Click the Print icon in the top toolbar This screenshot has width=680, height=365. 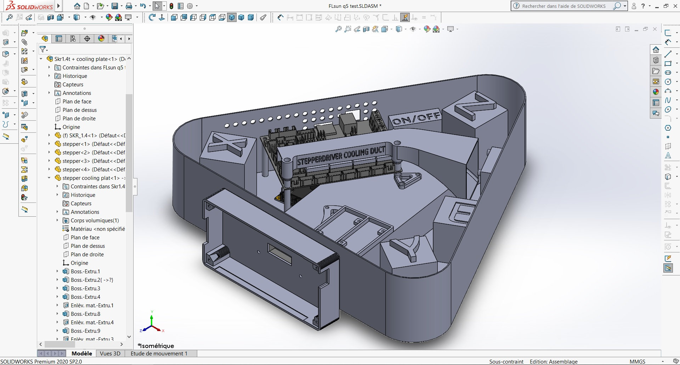click(129, 6)
